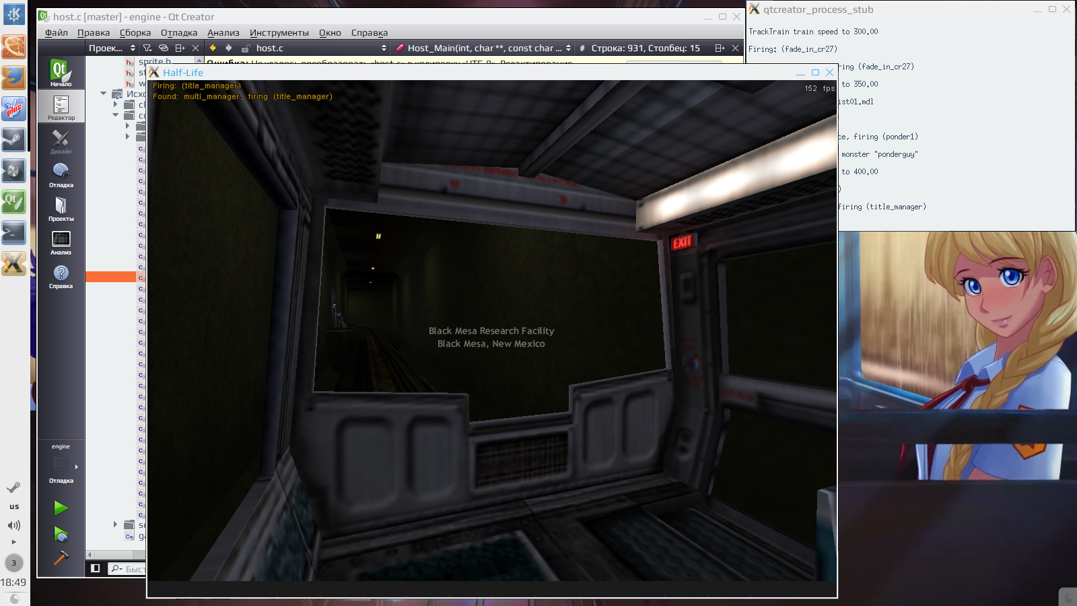Click the qtcreator_process_stub title text
This screenshot has height=606, width=1077.
[x=818, y=9]
